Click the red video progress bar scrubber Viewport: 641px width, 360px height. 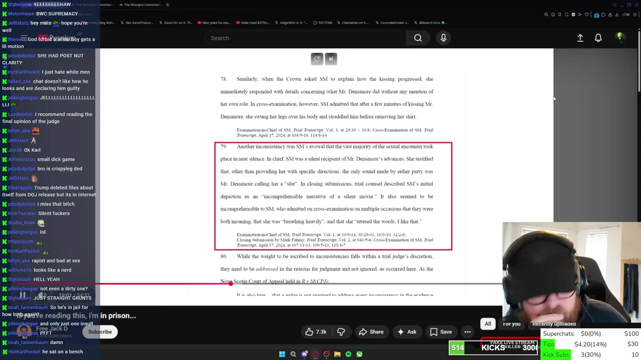click(x=230, y=283)
